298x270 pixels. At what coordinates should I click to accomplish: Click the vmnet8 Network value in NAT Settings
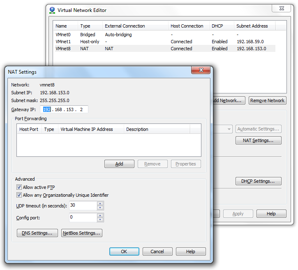click(47, 85)
